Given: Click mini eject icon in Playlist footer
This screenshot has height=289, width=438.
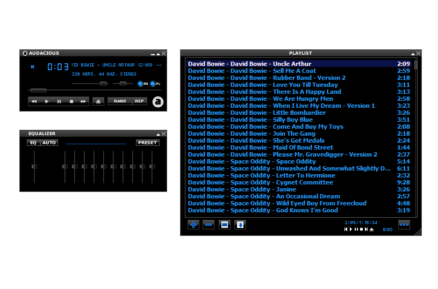Looking at the screenshot, I should coord(371,229).
